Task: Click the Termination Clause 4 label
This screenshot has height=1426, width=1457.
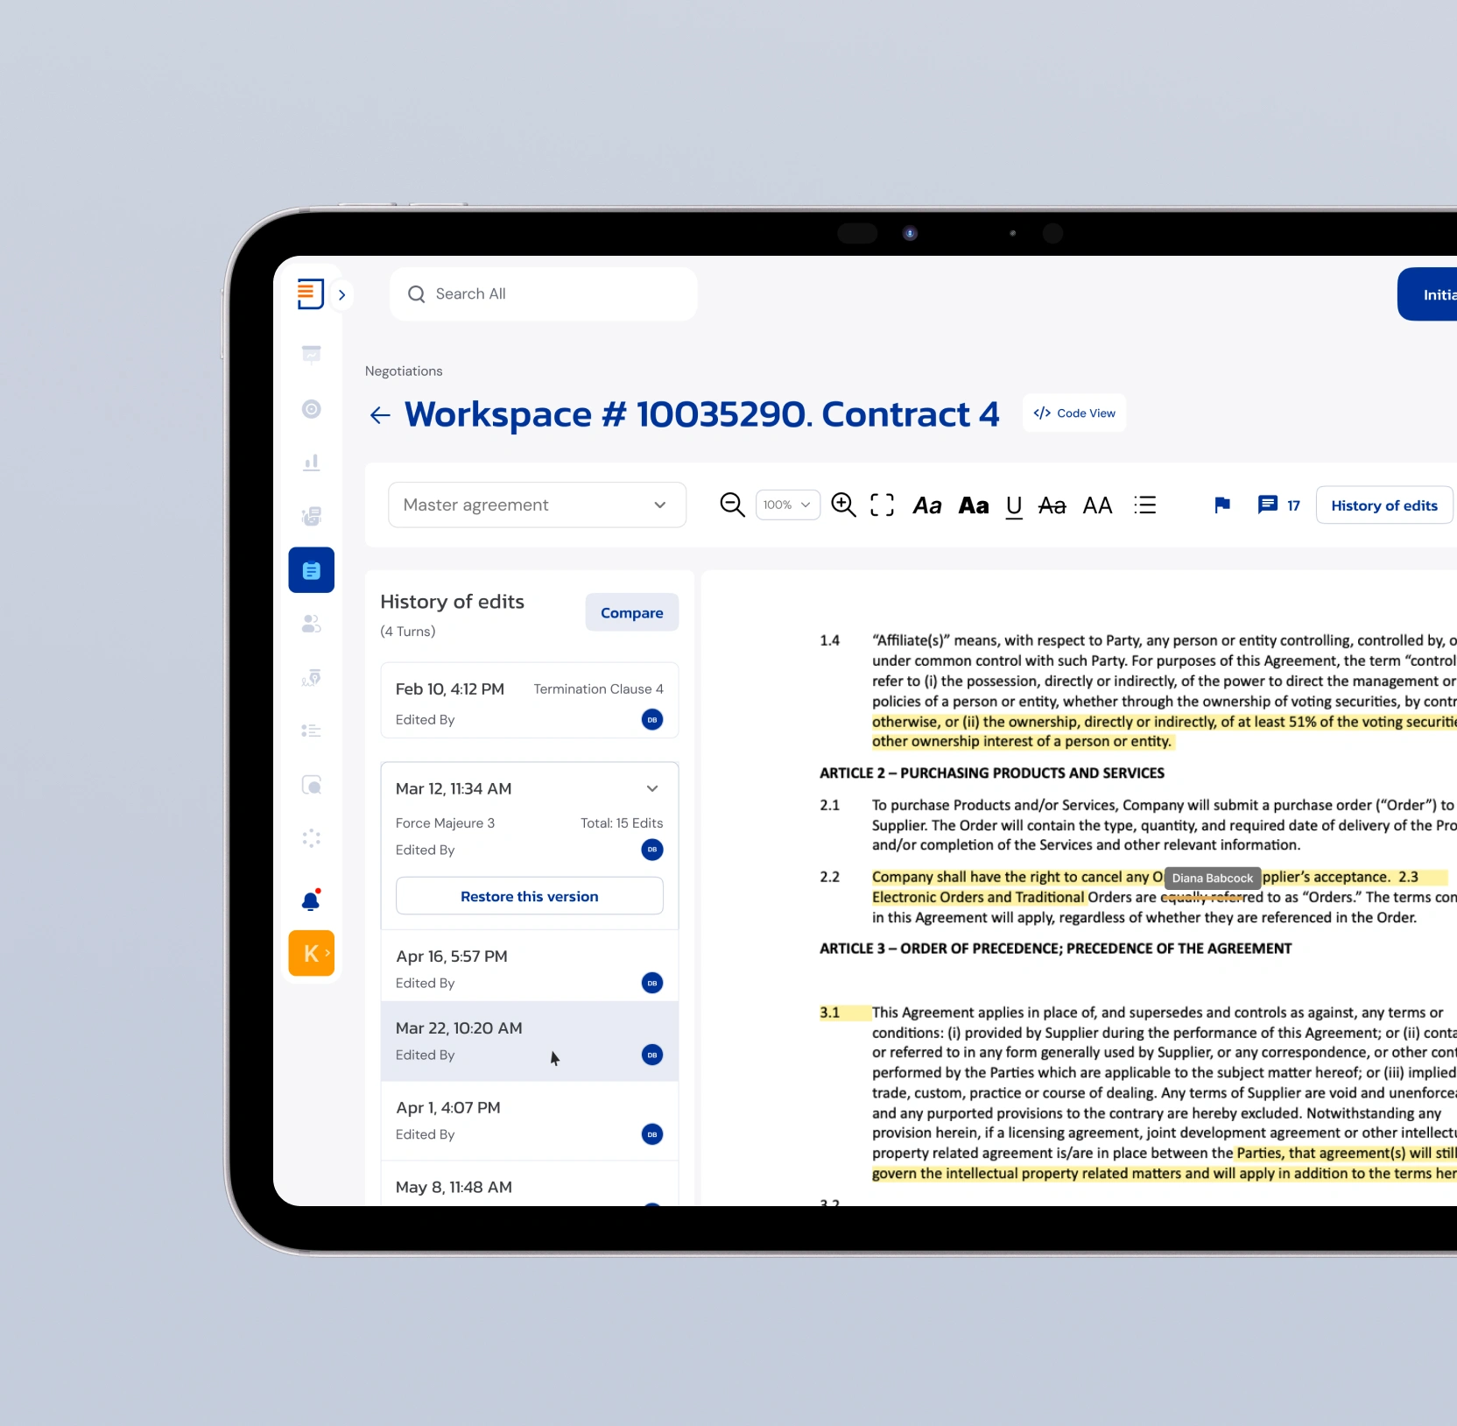Action: point(599,689)
